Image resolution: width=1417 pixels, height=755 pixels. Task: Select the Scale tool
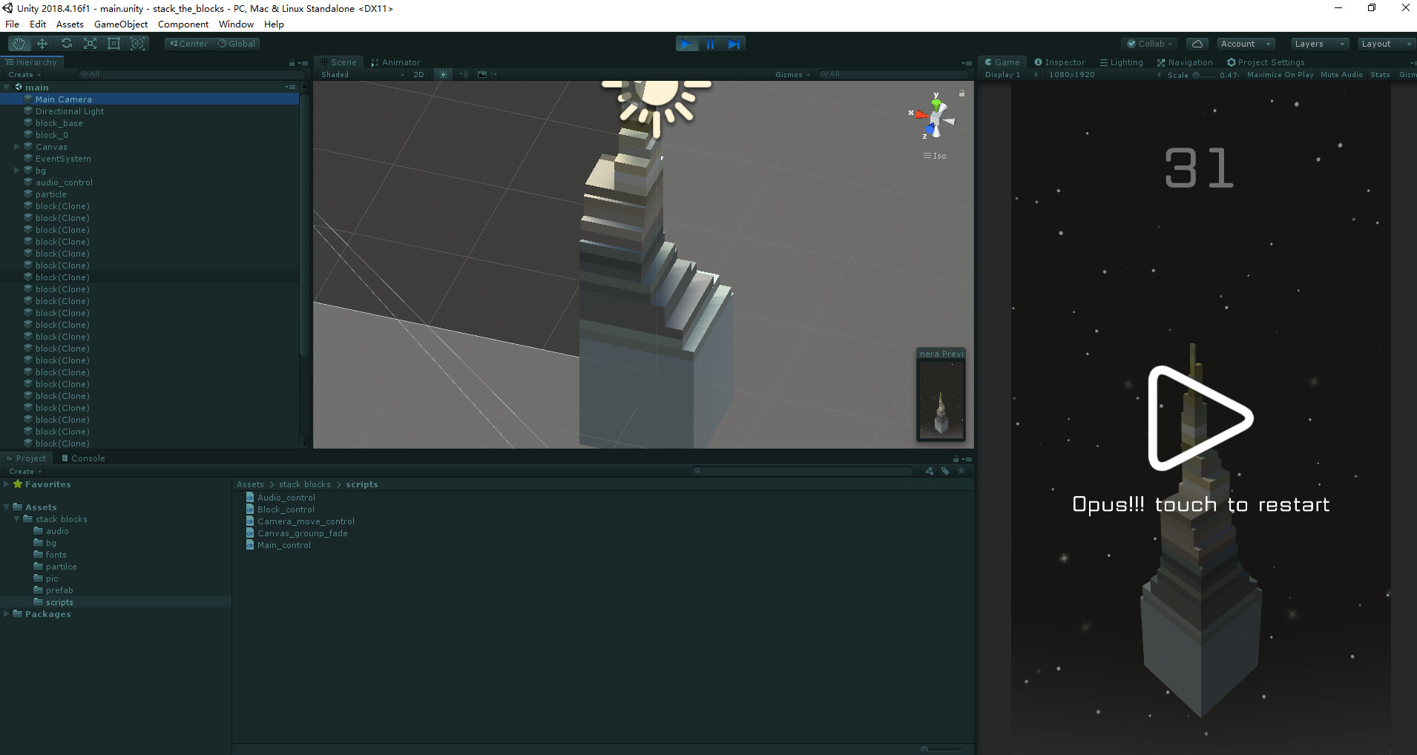[90, 43]
